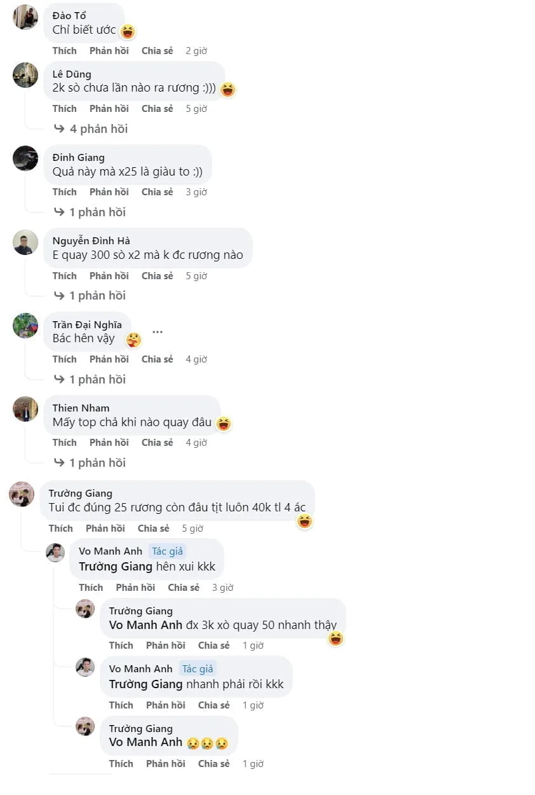Screen dimensions: 535x795
Task: Click the mentioned name Vo Manh Anh in the crying-emoji reply
Action: [146, 742]
